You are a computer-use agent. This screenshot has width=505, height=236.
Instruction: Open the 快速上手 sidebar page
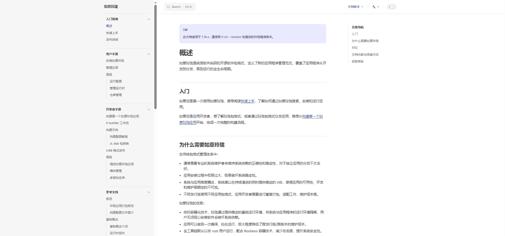(x=112, y=33)
